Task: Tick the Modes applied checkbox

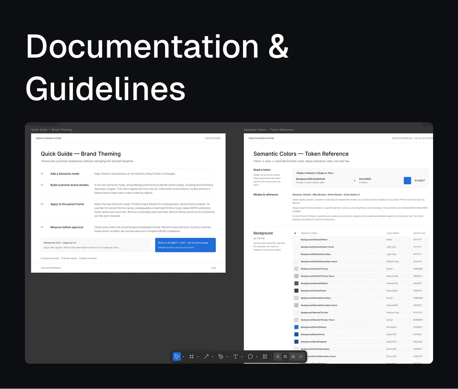Action: (x=62, y=258)
